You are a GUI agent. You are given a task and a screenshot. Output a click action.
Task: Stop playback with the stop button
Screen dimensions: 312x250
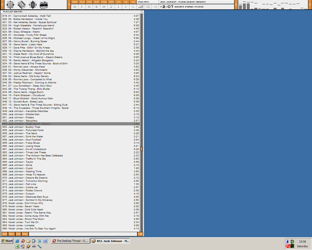[x=96, y=7]
